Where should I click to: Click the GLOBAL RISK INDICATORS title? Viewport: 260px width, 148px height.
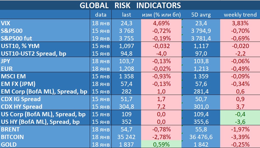tap(130, 5)
